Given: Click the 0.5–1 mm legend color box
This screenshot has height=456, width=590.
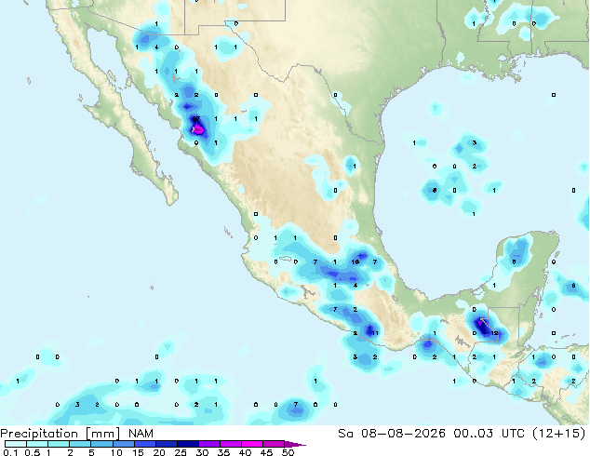Looking at the screenshot, I should click(37, 444).
